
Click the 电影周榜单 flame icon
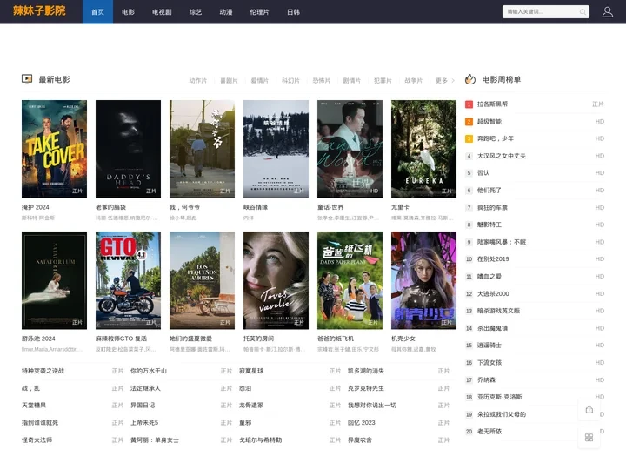(470, 79)
